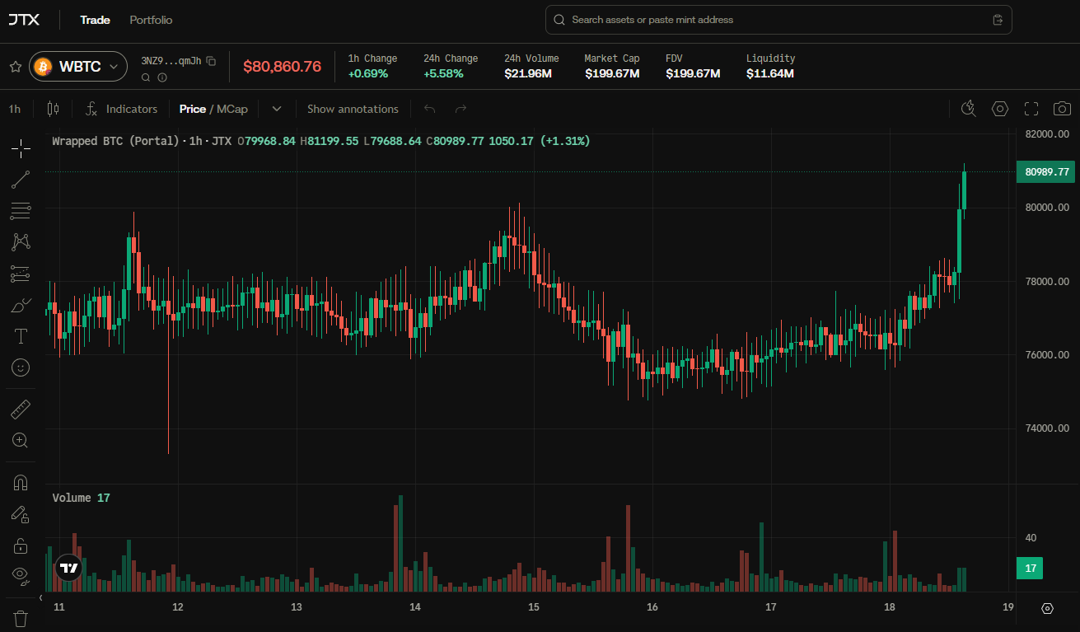Add WBTC to favorites with star

point(15,67)
